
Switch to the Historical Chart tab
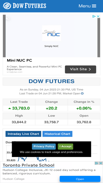(57, 134)
